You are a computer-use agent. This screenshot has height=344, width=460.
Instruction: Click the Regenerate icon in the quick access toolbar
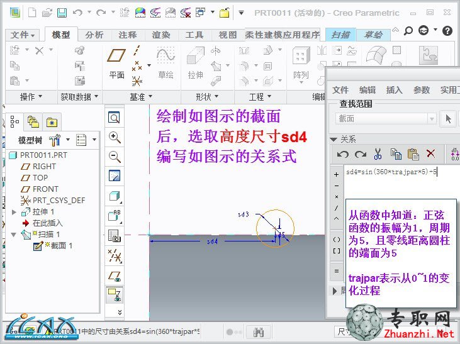point(125,13)
